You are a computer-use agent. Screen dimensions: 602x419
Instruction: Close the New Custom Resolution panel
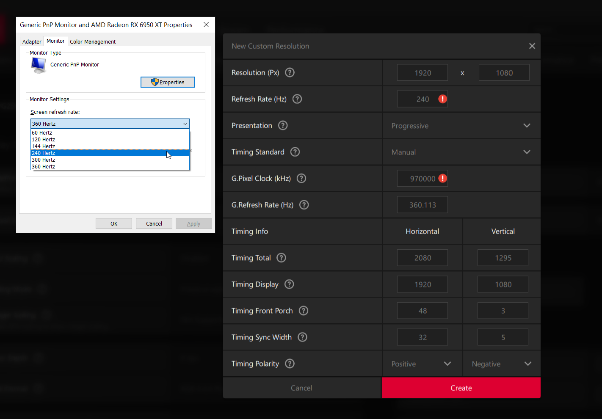pyautogui.click(x=532, y=46)
